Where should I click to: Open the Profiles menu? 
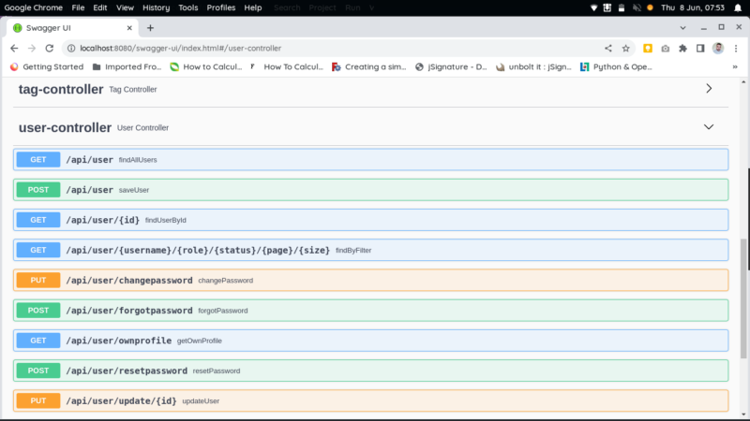[221, 7]
